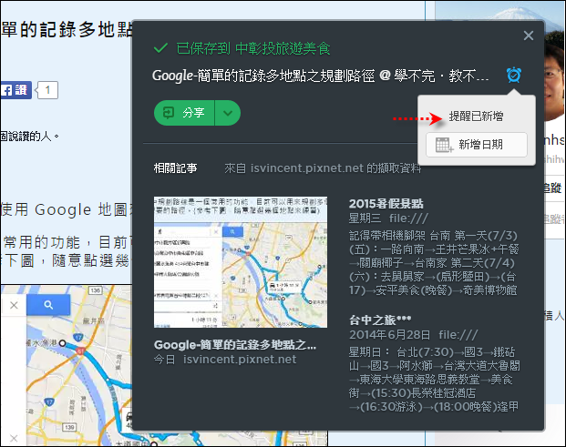This screenshot has height=447, width=566.
Task: Click the 來自 isvincent.pixnet.net 的擷取資料 label
Action: pyautogui.click(x=323, y=168)
